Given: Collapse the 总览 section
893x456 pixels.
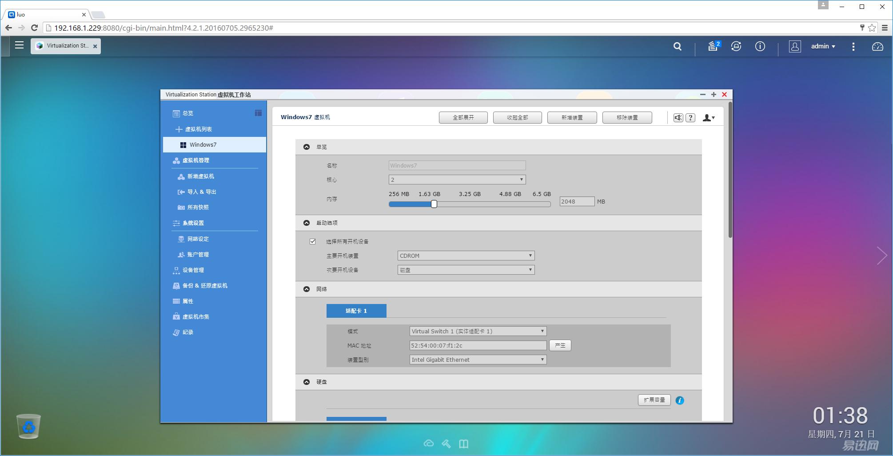Looking at the screenshot, I should click(307, 147).
